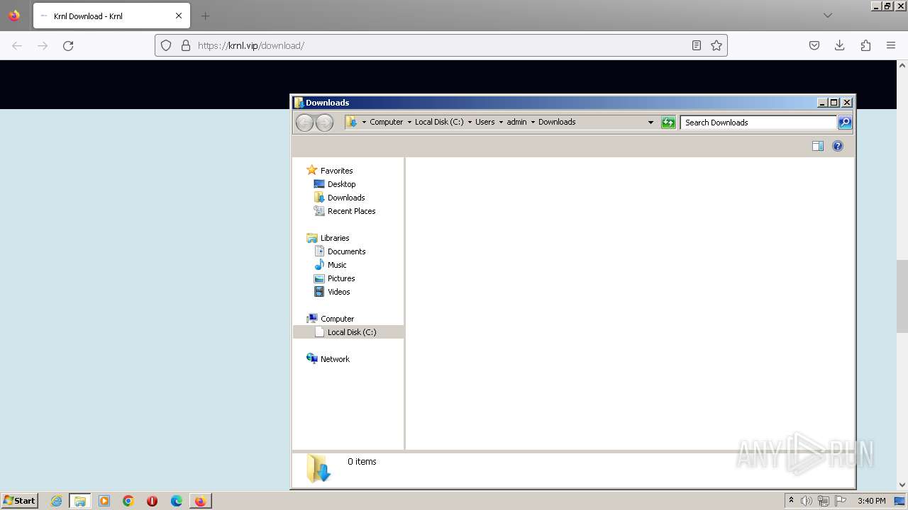Viewport: 908px width, 510px height.
Task: Open the Pictures library
Action: coord(341,278)
